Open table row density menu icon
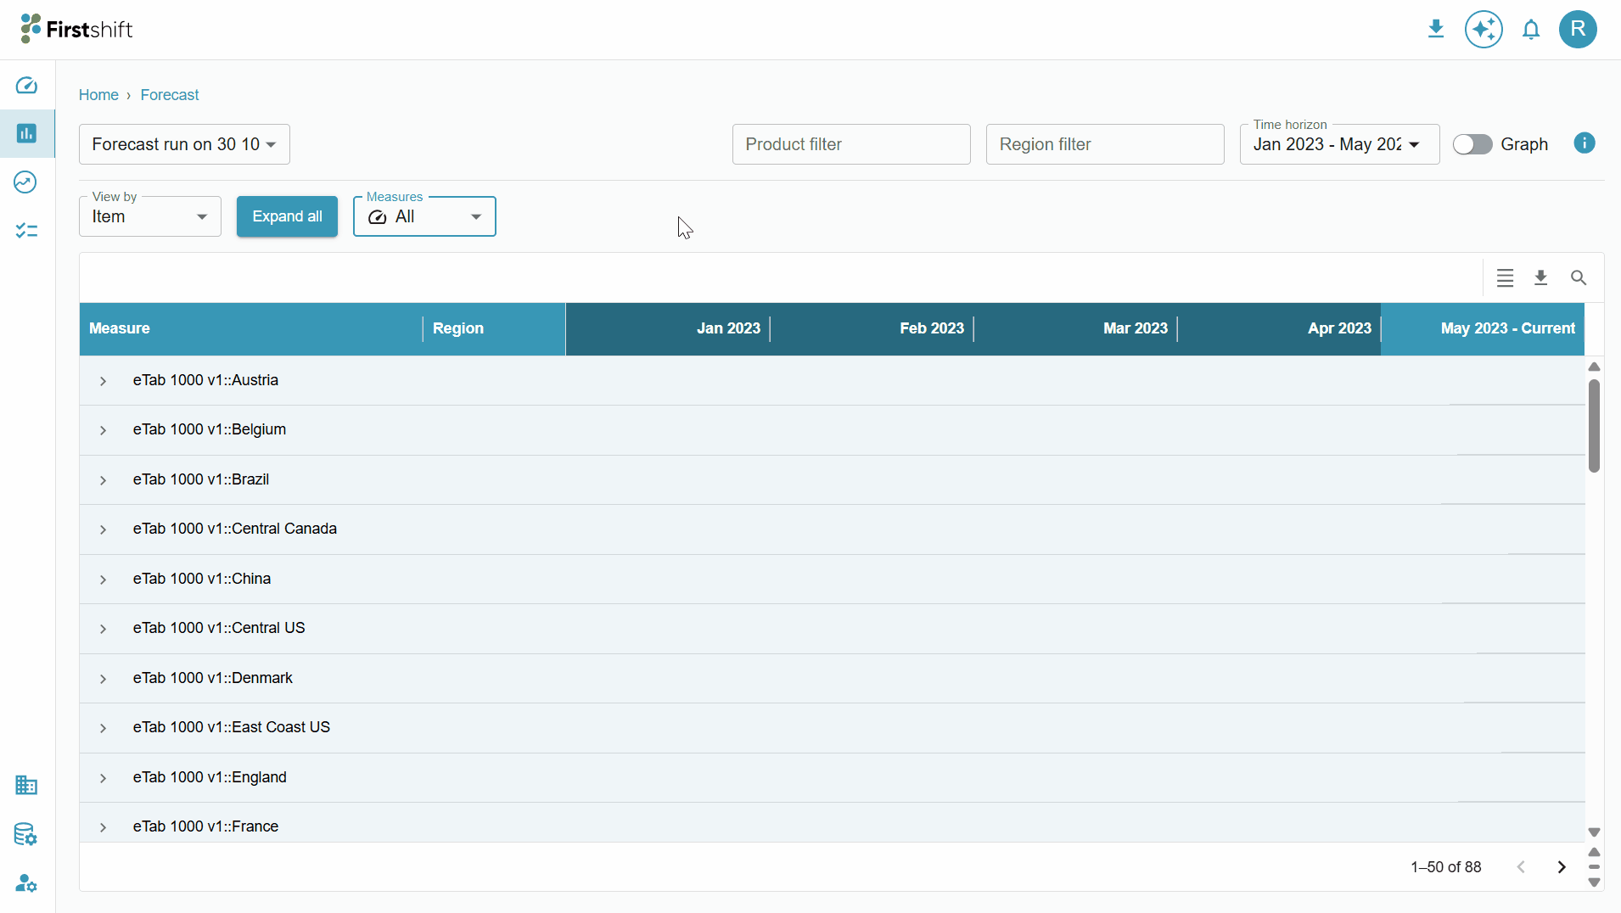This screenshot has width=1621, height=913. (1505, 277)
